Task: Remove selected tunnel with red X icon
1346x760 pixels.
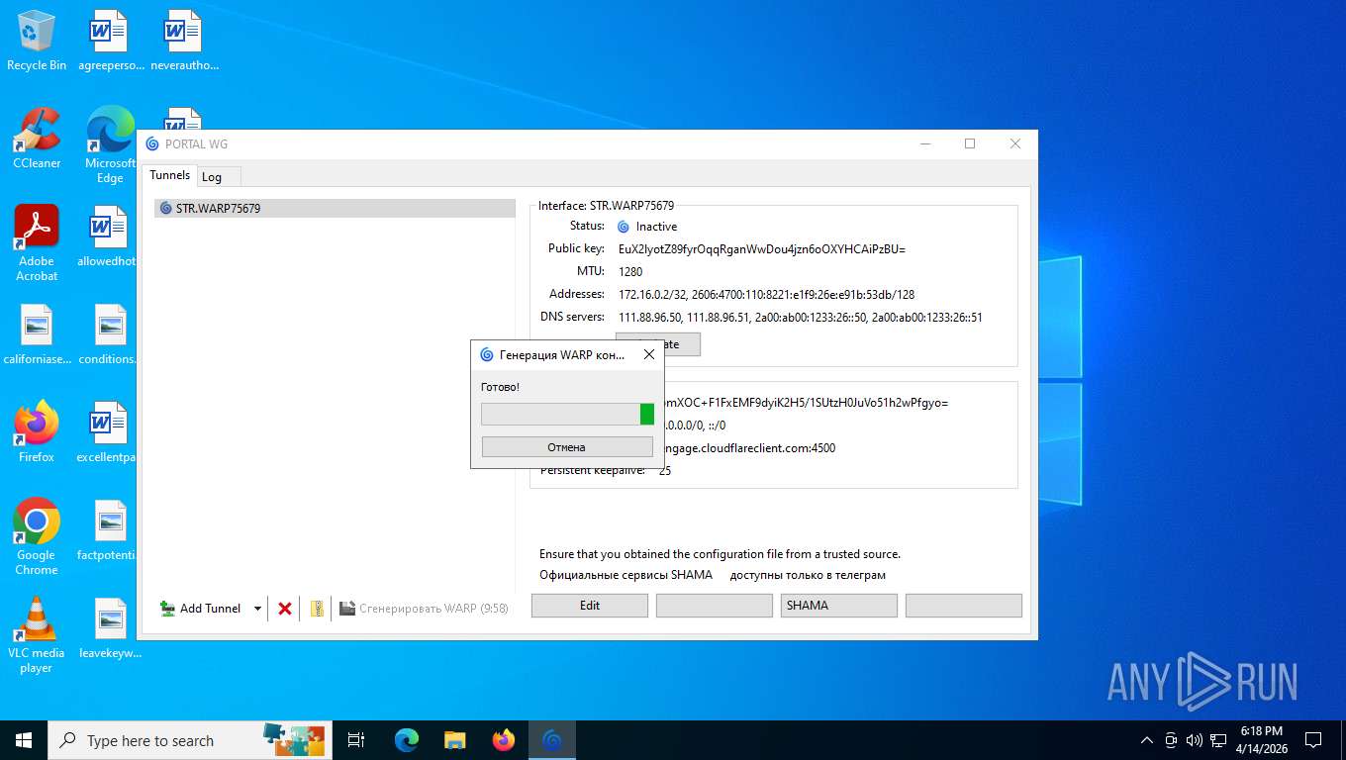Action: 285,609
